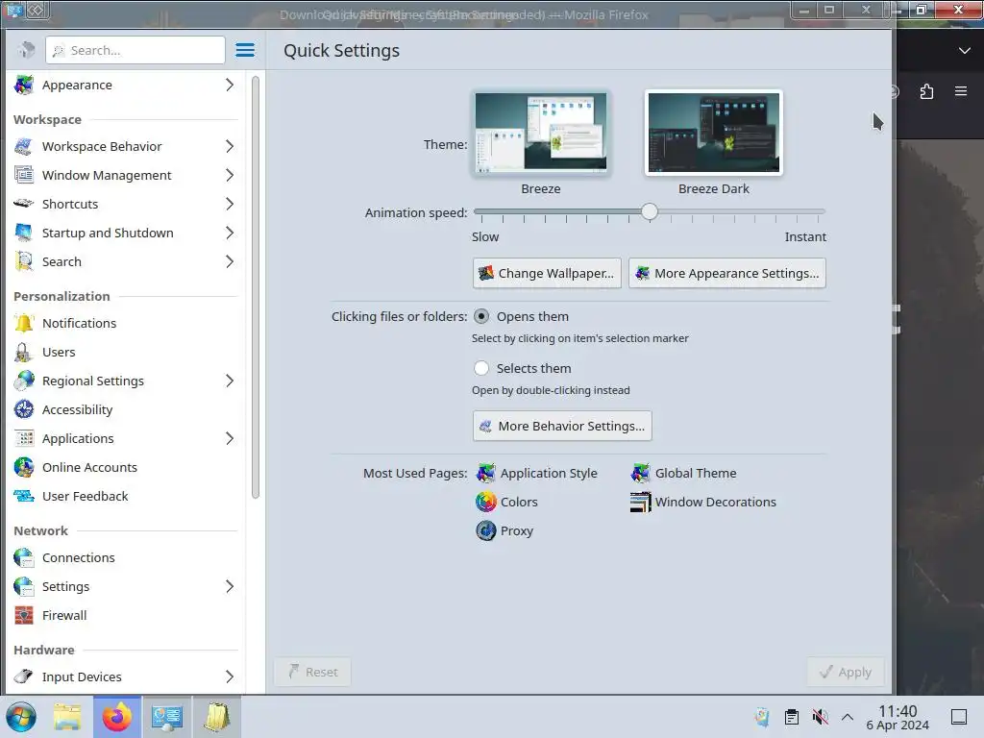Click the sidebar home icon beside Search
The image size is (984, 738).
click(x=26, y=50)
